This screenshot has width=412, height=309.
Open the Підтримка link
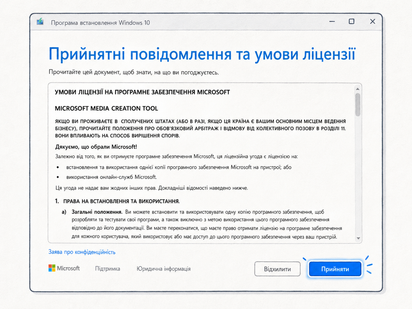[107, 268]
